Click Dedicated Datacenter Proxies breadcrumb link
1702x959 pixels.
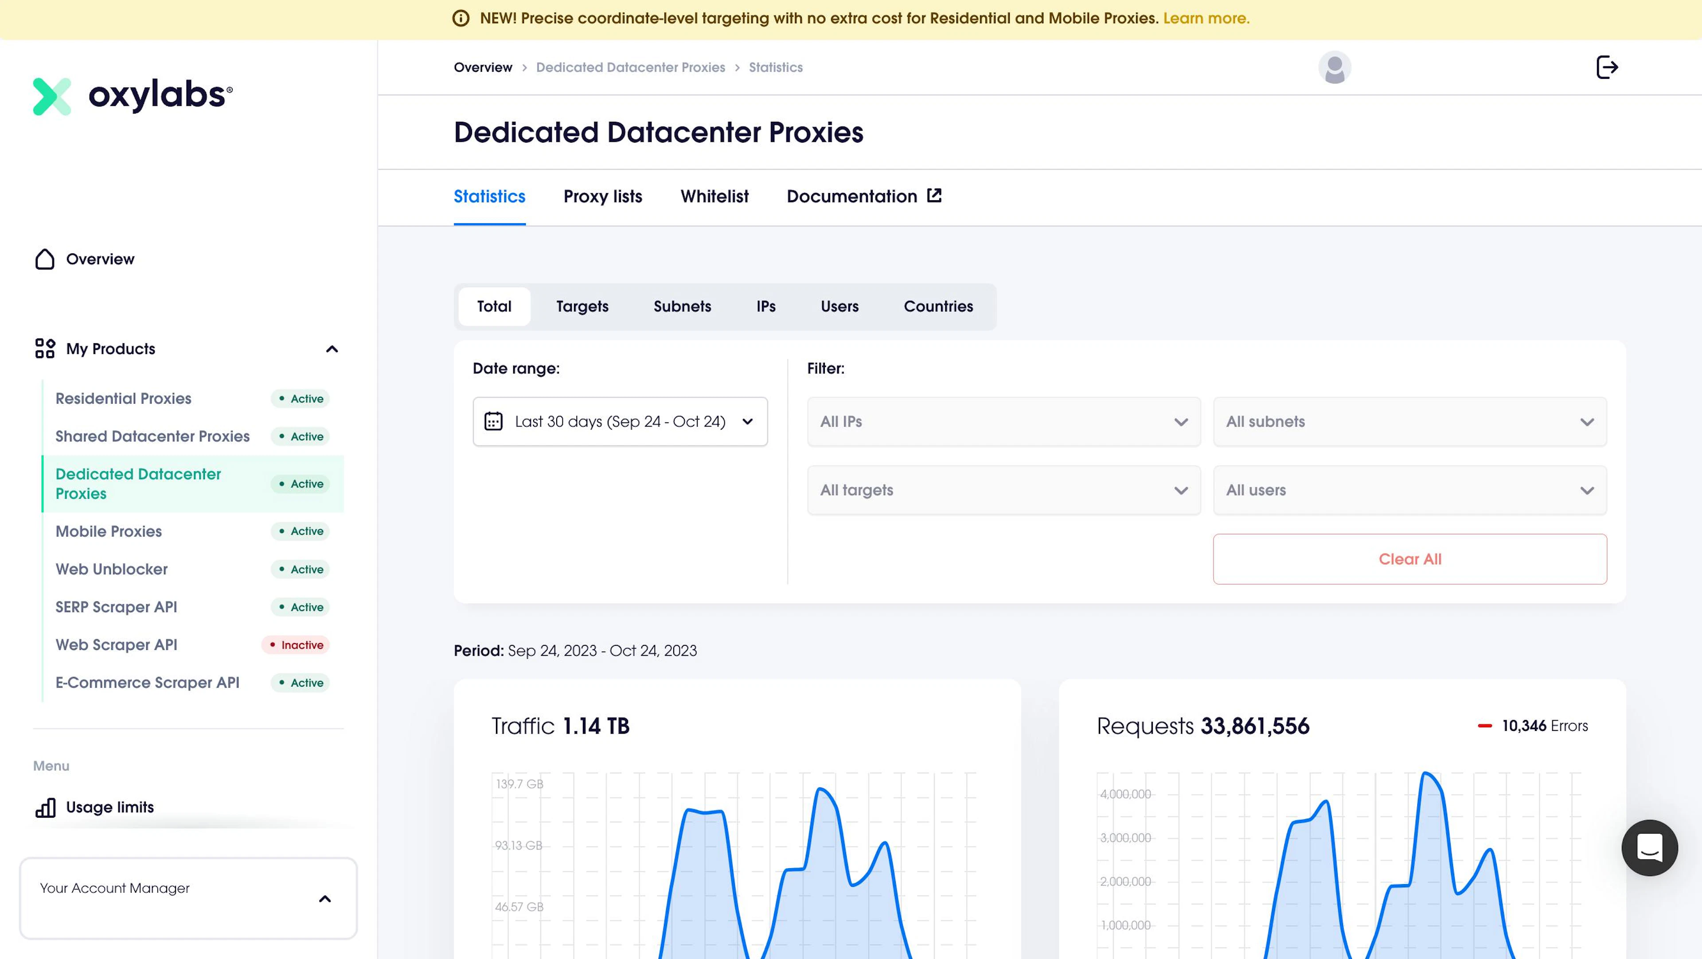coord(630,67)
